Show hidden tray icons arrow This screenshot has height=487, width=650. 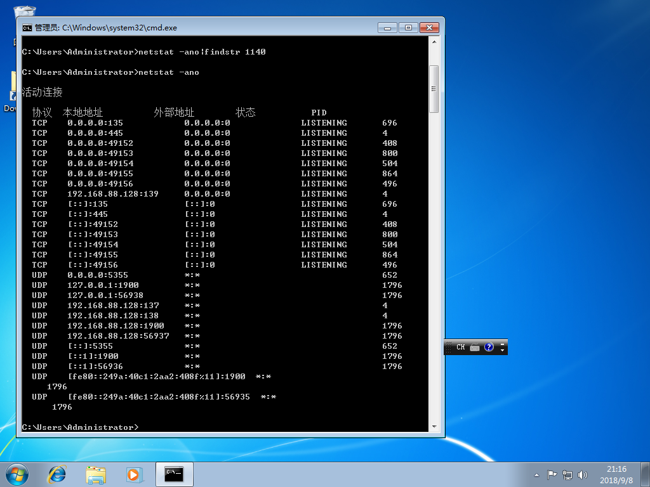point(537,474)
